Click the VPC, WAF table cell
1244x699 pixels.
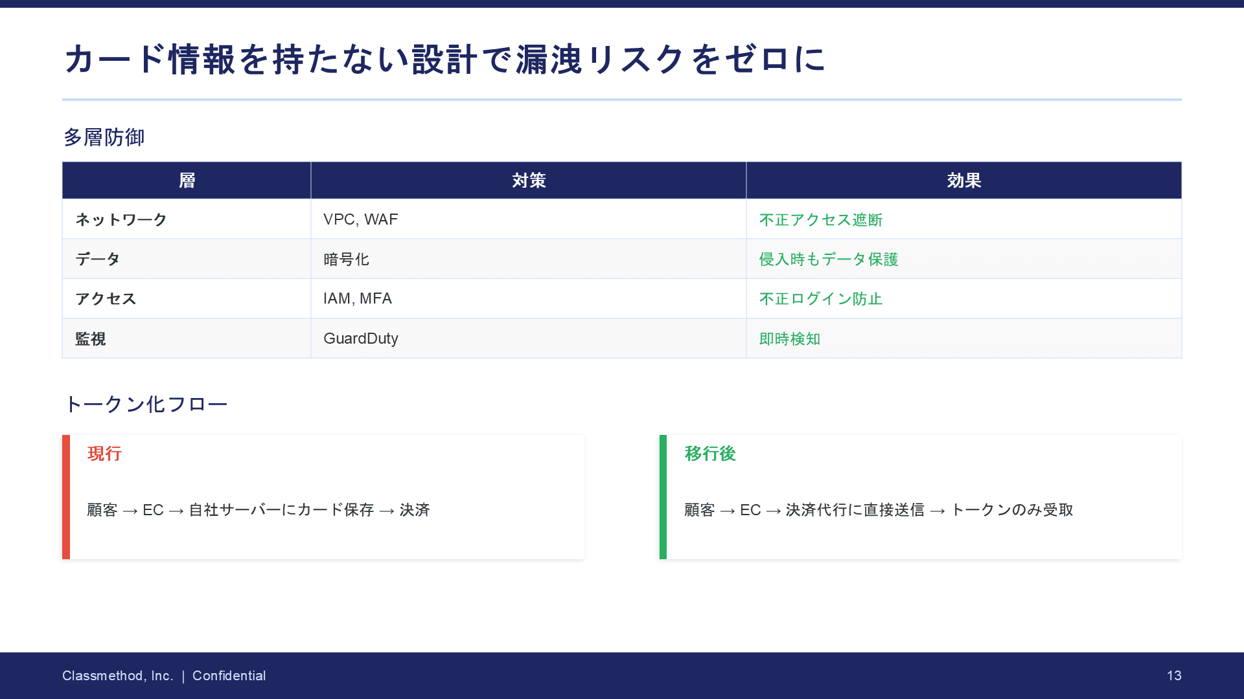[x=360, y=220]
